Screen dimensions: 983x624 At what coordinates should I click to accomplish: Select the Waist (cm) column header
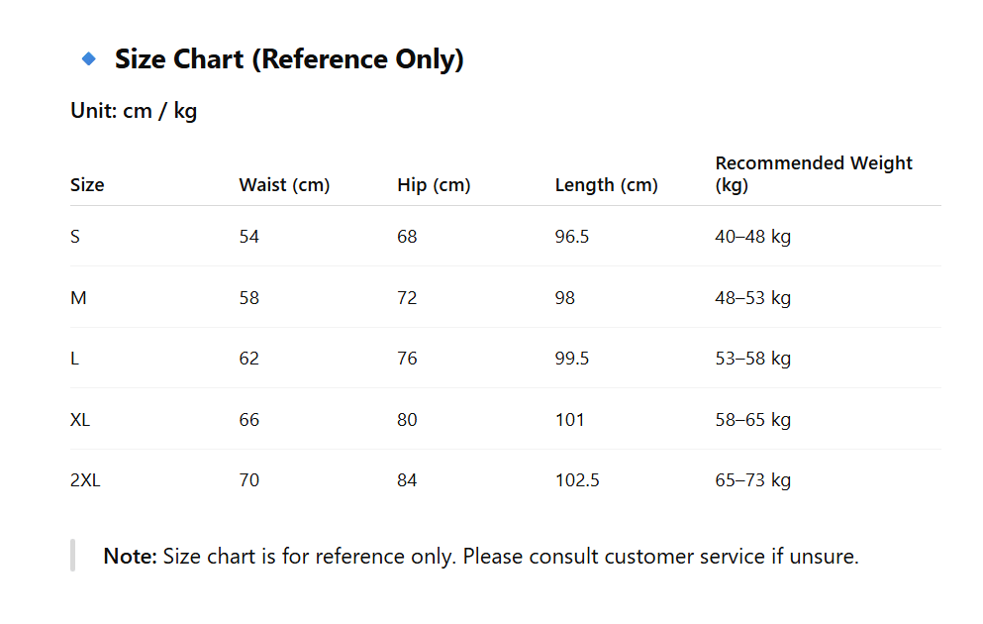click(284, 185)
